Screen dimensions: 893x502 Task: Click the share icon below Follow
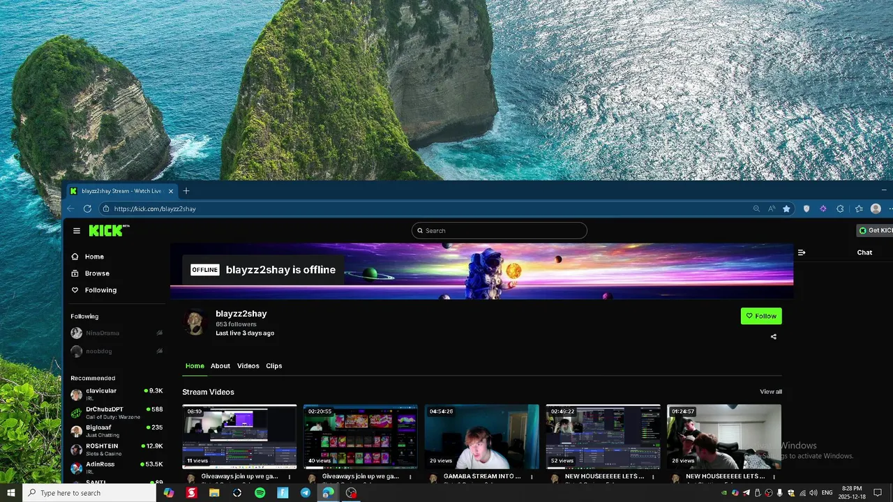coord(773,337)
